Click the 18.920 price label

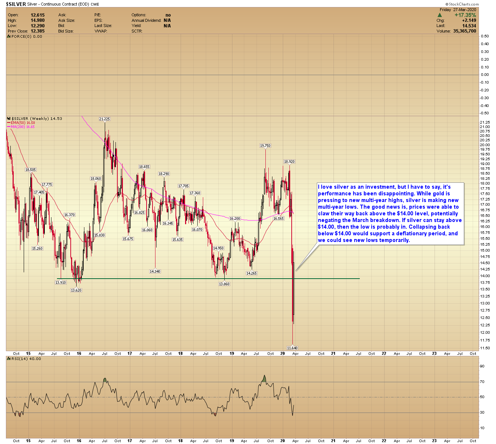coord(289,162)
